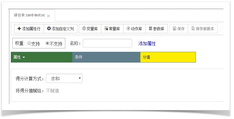Open the 变量库 variable library icon
The height and width of the screenshot is (119, 234).
pyautogui.click(x=84, y=29)
